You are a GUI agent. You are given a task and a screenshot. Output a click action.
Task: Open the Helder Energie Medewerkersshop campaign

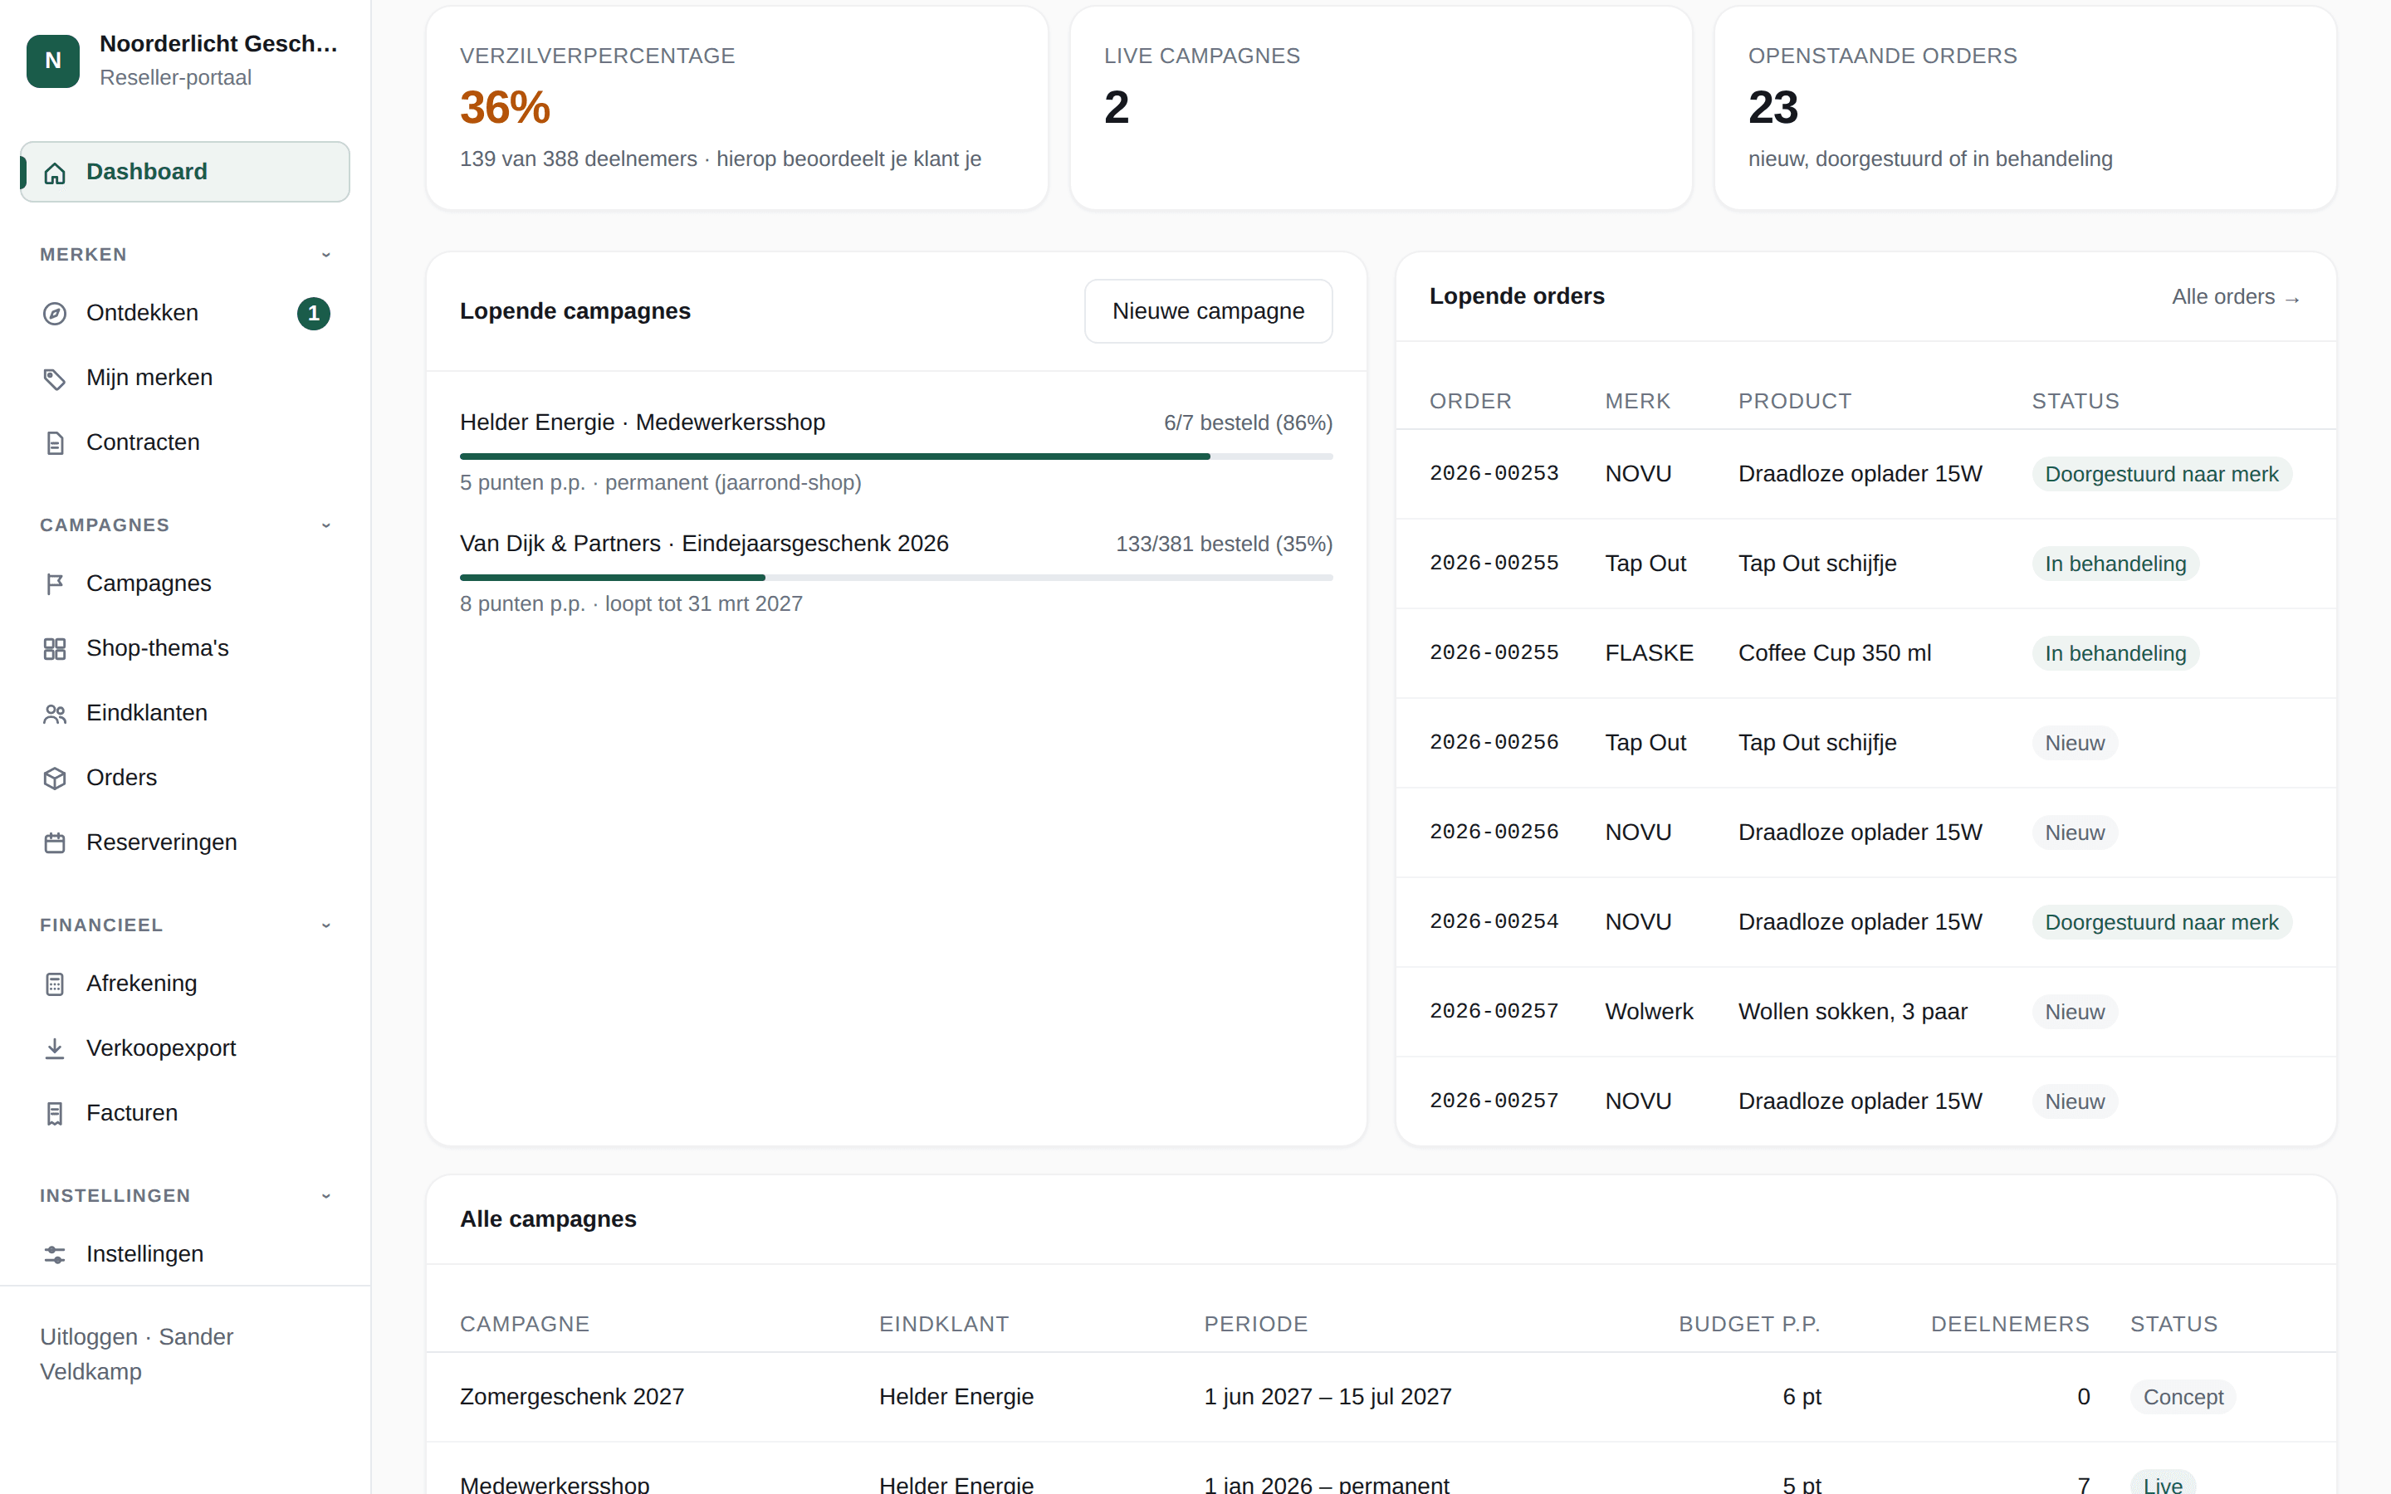click(643, 423)
